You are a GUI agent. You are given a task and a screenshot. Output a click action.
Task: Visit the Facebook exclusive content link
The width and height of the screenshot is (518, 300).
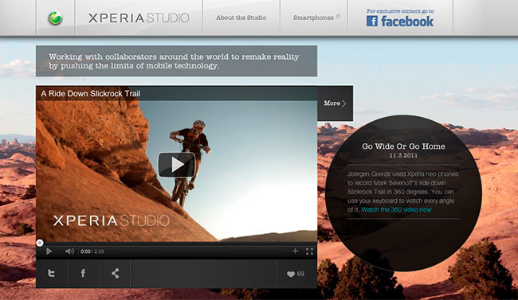[400, 18]
